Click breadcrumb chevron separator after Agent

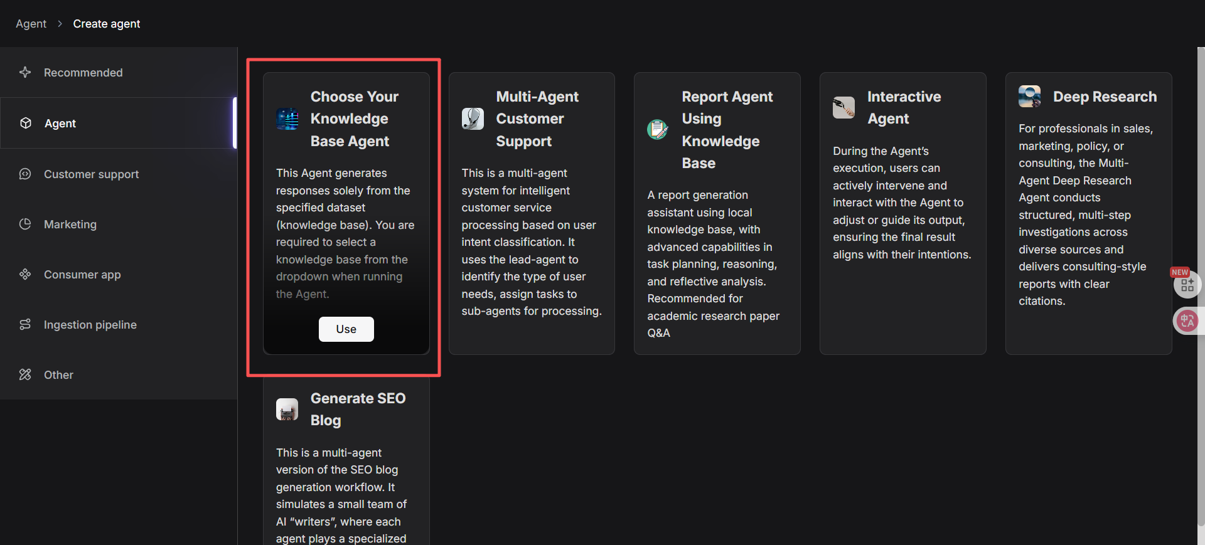[60, 24]
